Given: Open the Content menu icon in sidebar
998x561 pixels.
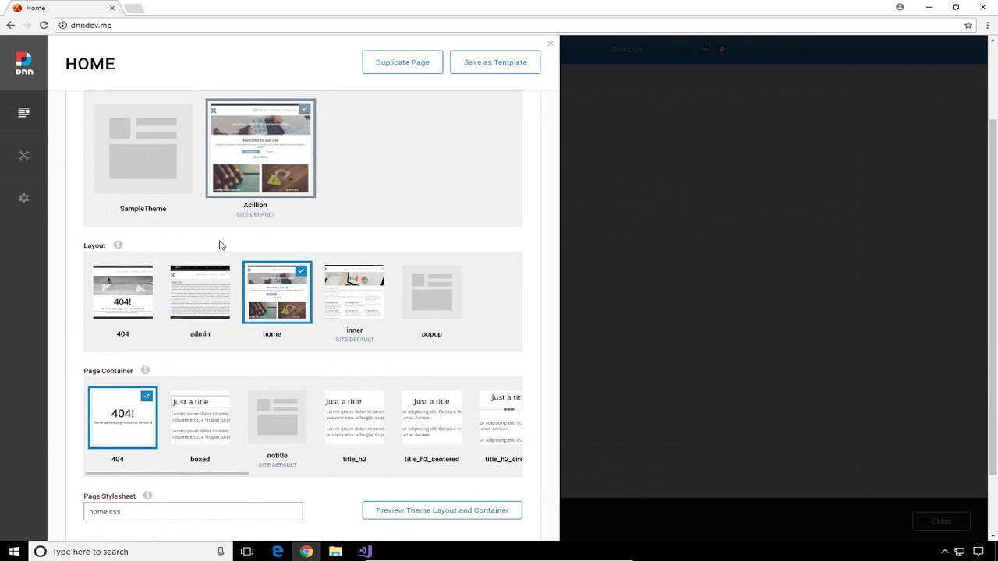Looking at the screenshot, I should point(23,112).
